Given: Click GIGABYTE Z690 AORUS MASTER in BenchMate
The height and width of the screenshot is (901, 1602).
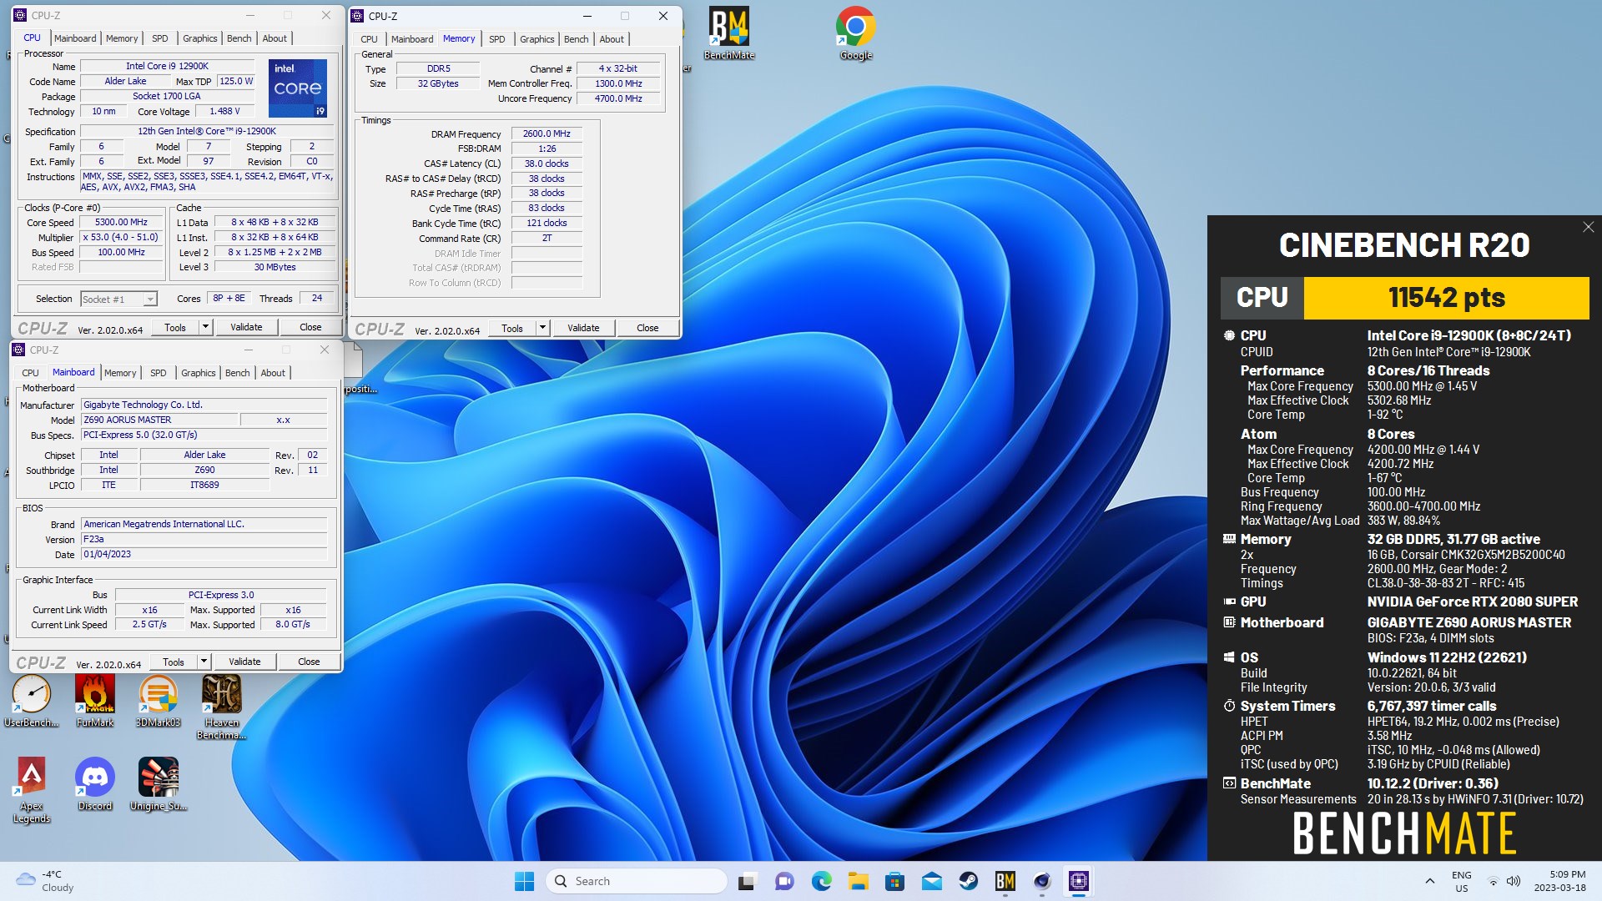Looking at the screenshot, I should pyautogui.click(x=1468, y=622).
